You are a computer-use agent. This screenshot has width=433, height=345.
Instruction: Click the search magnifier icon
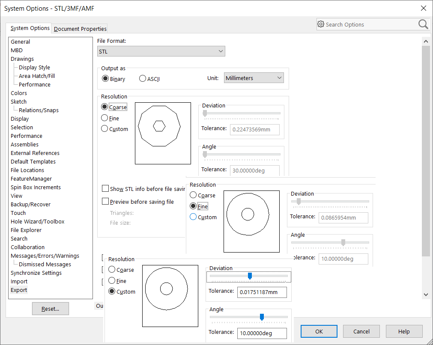point(423,24)
